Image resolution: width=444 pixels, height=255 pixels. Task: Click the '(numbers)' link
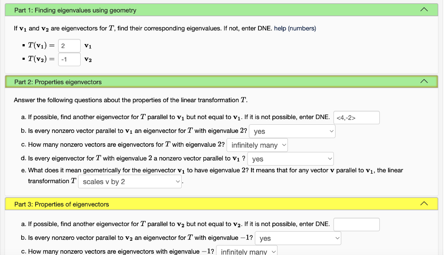[x=302, y=28]
